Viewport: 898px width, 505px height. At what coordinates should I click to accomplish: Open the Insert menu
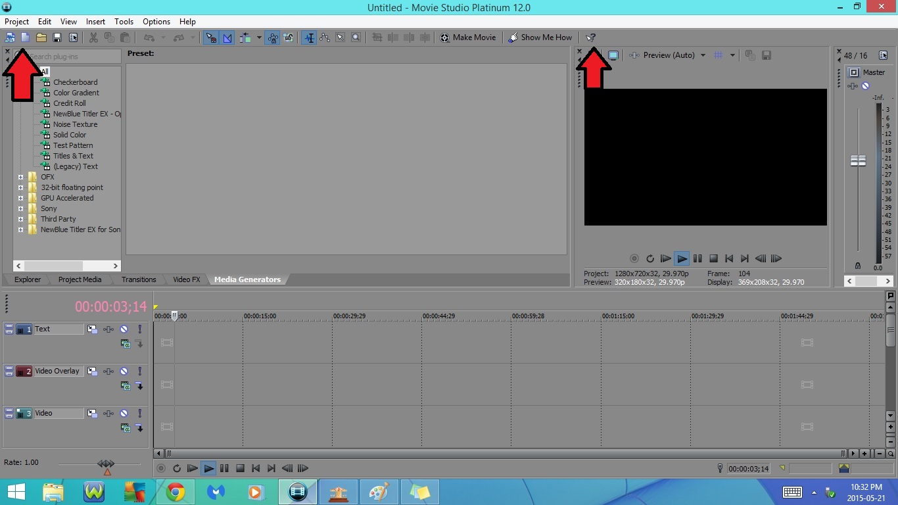coord(95,22)
